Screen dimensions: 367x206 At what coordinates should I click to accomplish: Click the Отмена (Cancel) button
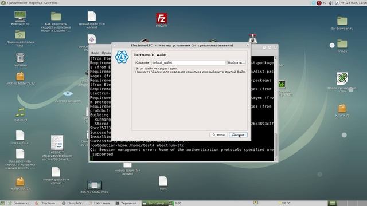pos(218,135)
